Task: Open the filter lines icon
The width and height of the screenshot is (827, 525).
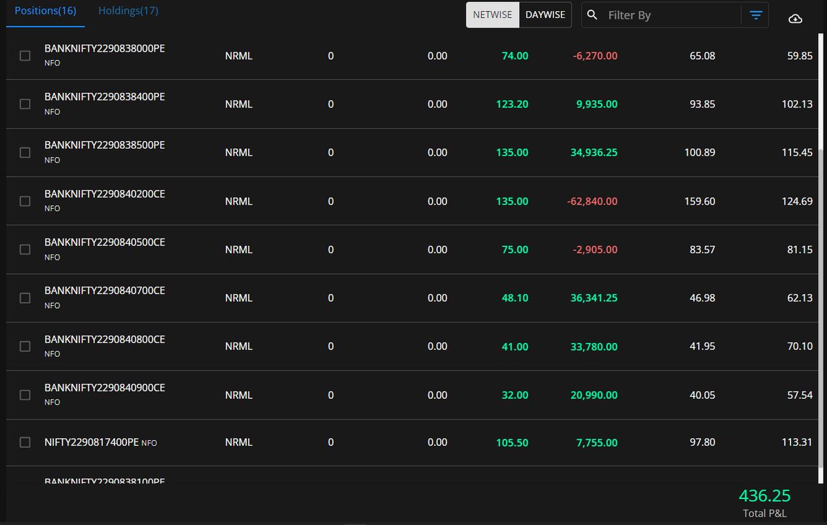Action: click(756, 15)
